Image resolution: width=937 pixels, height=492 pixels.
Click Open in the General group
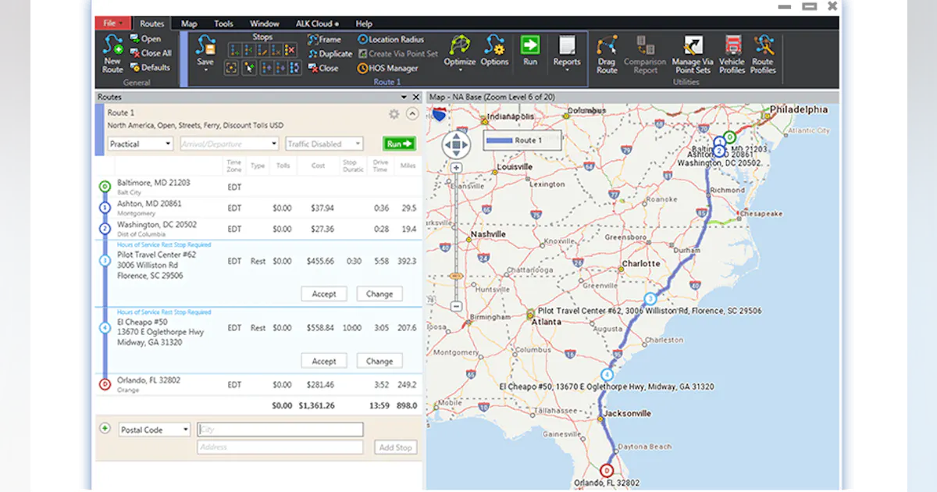[145, 38]
